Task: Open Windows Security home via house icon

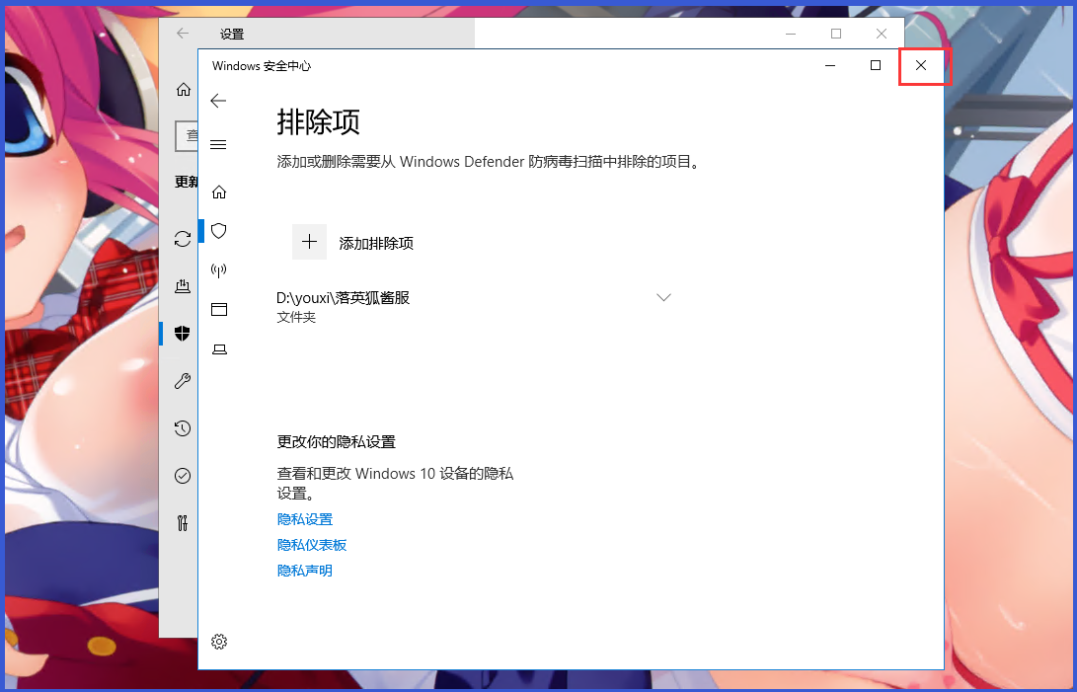Action: point(218,192)
